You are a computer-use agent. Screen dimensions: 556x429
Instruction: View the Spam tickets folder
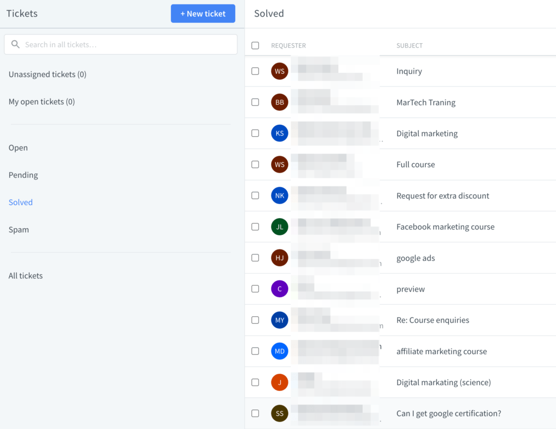18,229
